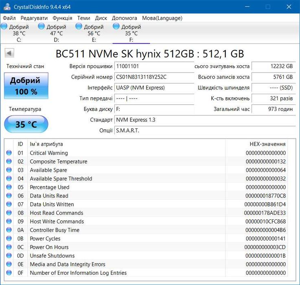
Task: Open the Файл menu
Action: click(9, 18)
